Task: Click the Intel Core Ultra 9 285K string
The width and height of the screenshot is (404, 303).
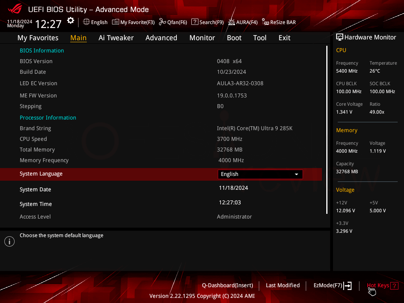Action: click(254, 128)
